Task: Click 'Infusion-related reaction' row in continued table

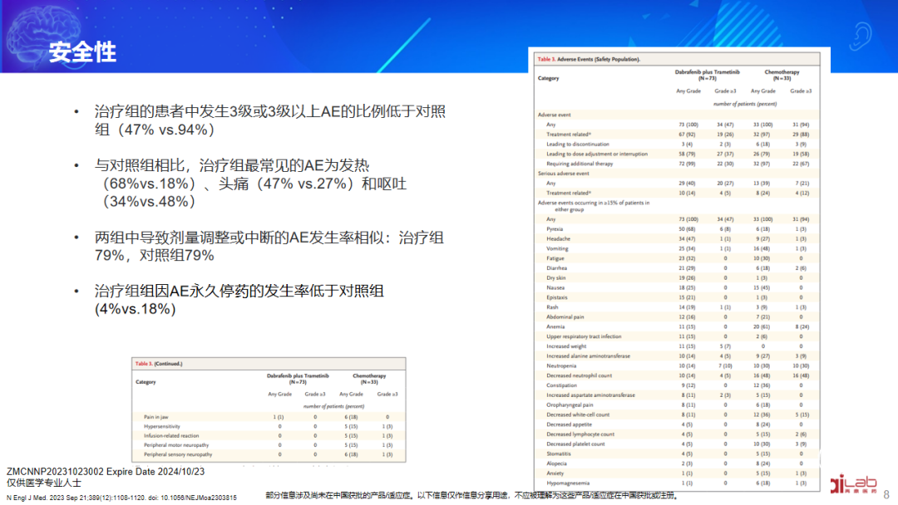Action: (269, 435)
